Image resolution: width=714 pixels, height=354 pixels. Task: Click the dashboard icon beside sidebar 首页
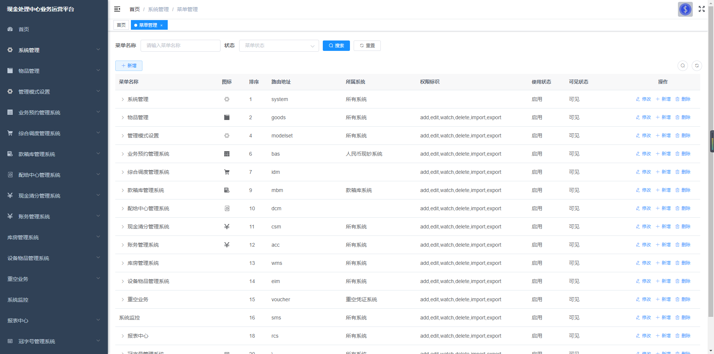click(x=10, y=29)
